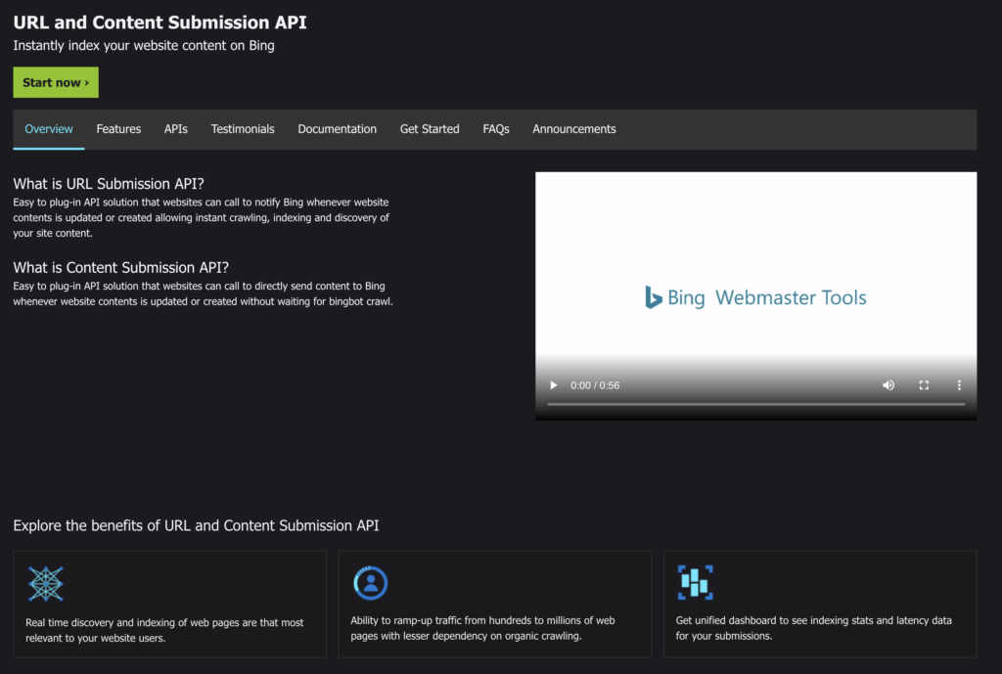Screen dimensions: 1002x674
Task: Click the 'Ability to ramp-up traffic' card text
Action: (x=482, y=628)
